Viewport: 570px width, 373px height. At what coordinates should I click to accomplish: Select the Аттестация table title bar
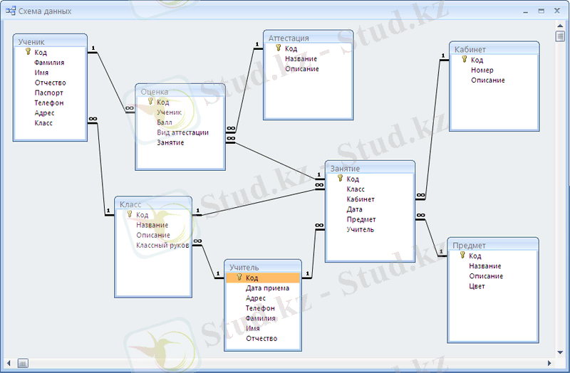[x=309, y=38]
